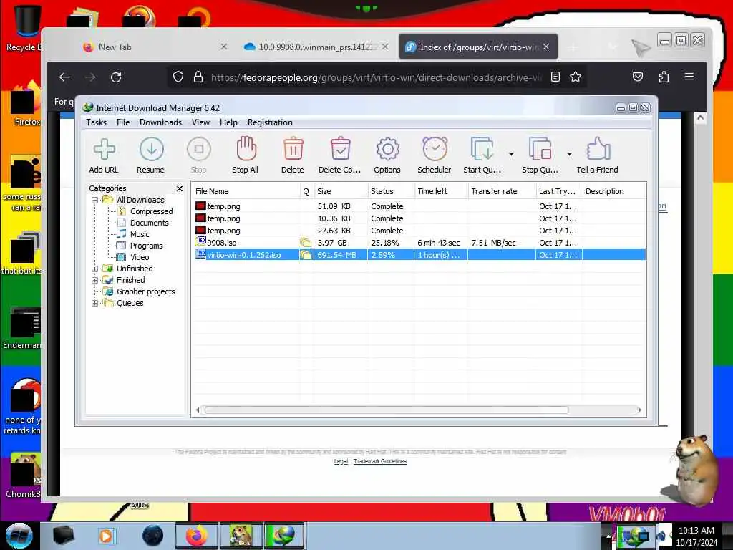The width and height of the screenshot is (733, 550).
Task: Bookmark the page with star icon
Action: 576,77
